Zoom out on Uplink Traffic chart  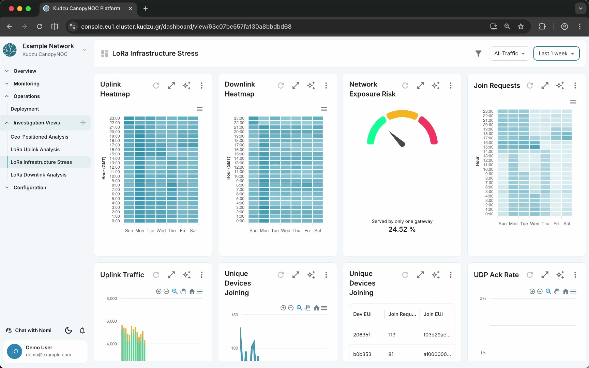166,291
